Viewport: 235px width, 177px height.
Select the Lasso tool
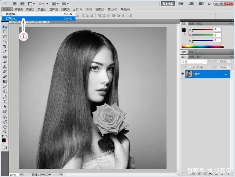5,37
